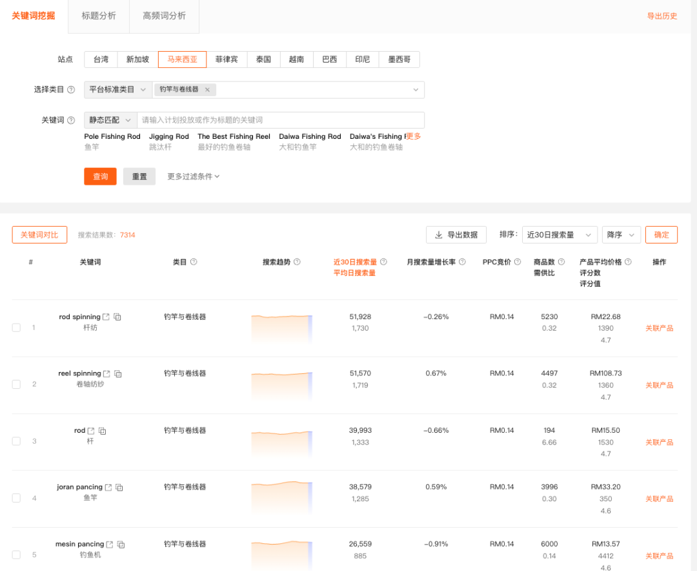Open 降序 sort order dropdown
Viewport: 697px width, 571px height.
point(621,234)
